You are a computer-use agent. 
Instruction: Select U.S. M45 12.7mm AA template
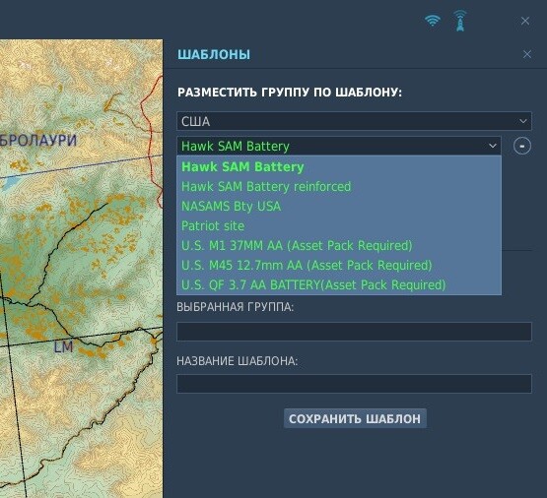(339, 266)
